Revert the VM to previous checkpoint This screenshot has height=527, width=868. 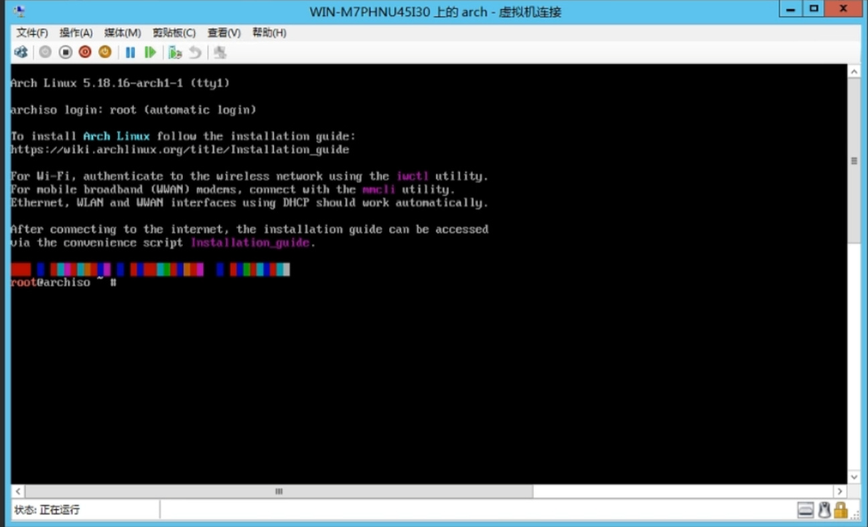tap(195, 52)
